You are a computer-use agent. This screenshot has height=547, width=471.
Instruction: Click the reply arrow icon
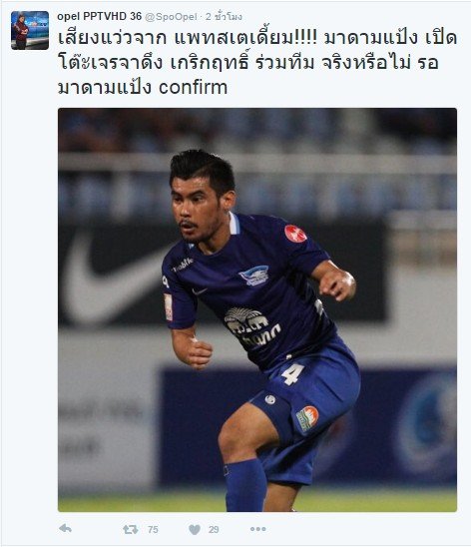pyautogui.click(x=65, y=529)
